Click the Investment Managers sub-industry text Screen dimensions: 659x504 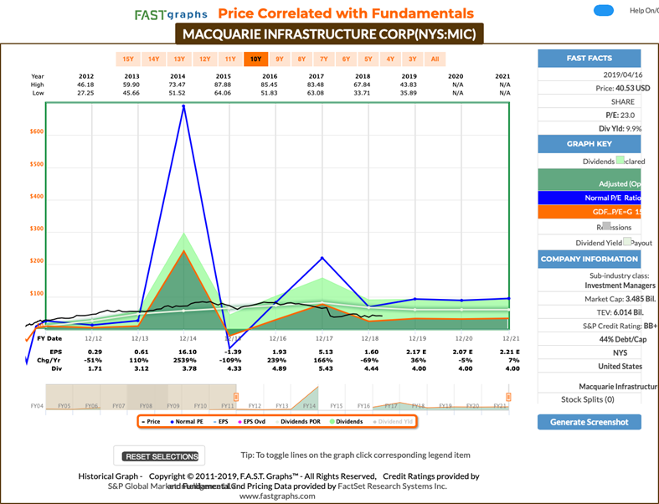click(620, 285)
